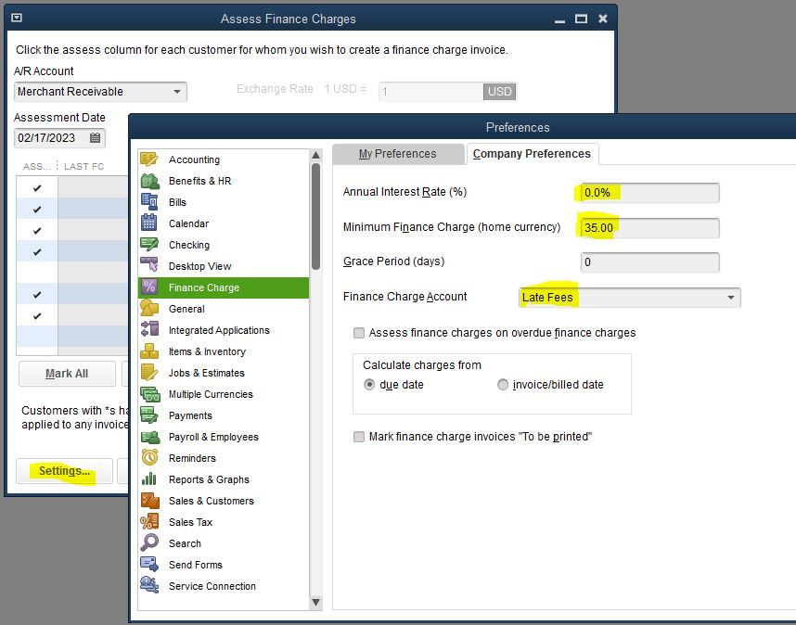Select Finance Charge in preferences list
This screenshot has height=625, width=796.
224,287
